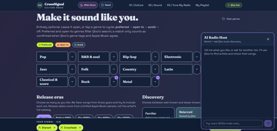
Task: Select the Familiar discovery card
Action: [x=158, y=113]
